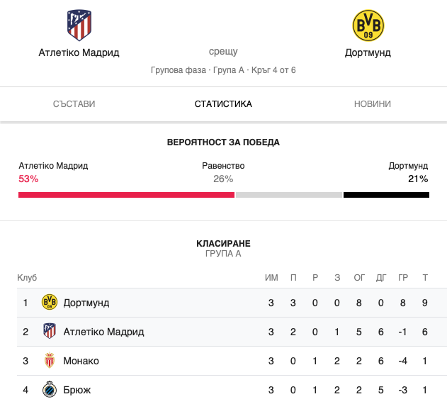Open the Дортмунд team name in the header
The width and height of the screenshot is (447, 404).
click(368, 52)
